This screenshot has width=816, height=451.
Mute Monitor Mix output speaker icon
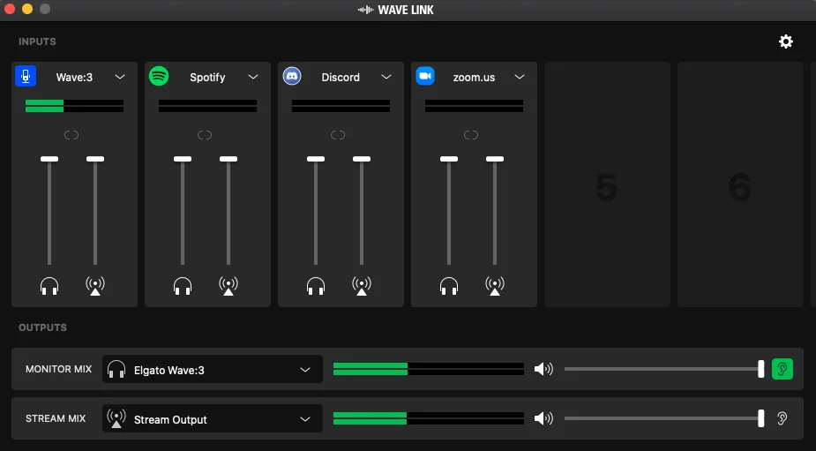543,369
